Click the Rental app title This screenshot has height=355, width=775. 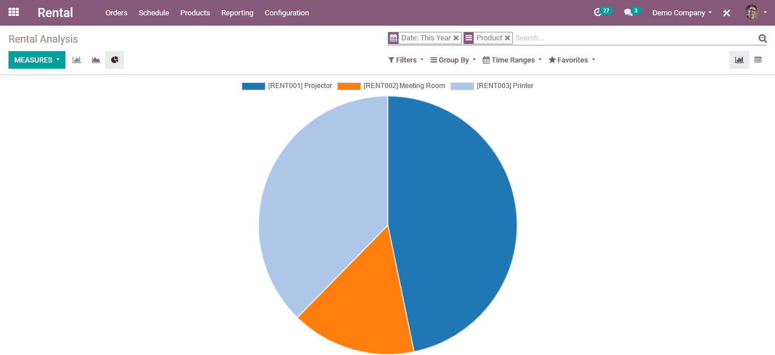click(x=55, y=12)
